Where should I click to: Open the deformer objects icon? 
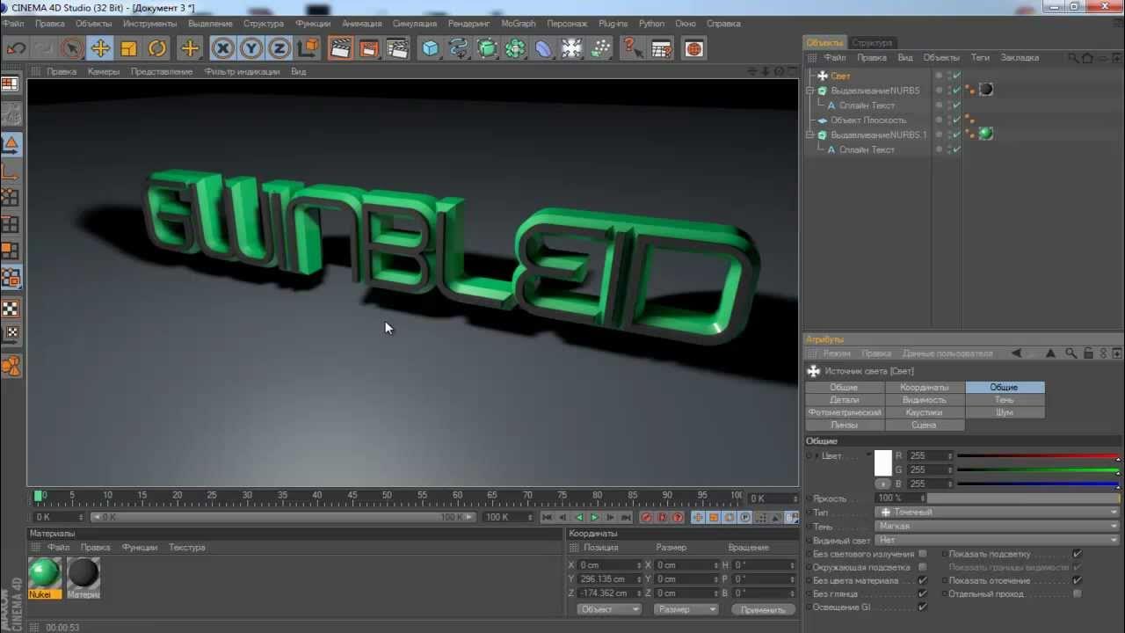pyautogui.click(x=544, y=49)
